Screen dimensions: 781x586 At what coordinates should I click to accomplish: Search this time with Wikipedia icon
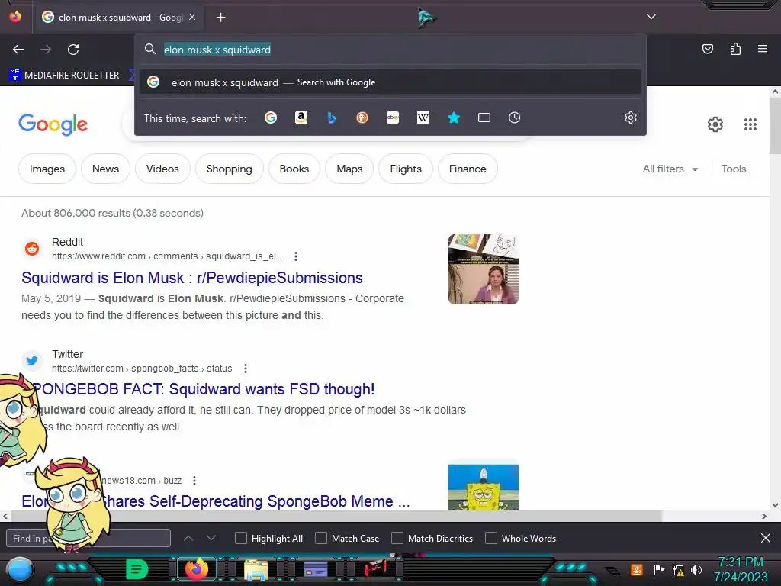coord(423,118)
